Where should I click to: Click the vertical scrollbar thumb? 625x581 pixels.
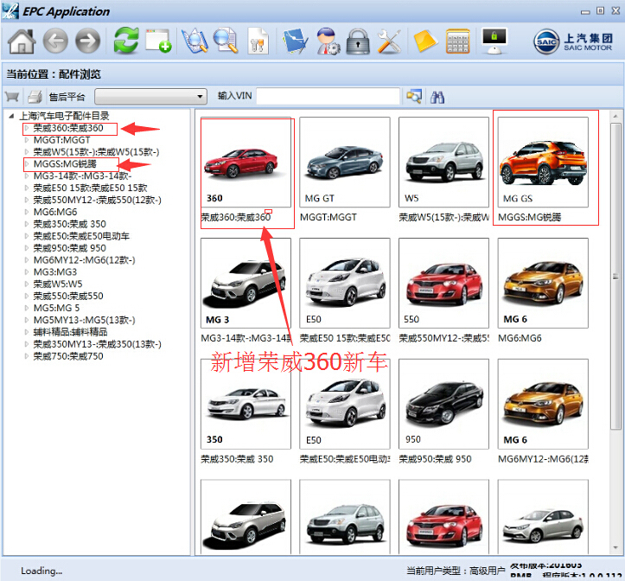point(615,277)
